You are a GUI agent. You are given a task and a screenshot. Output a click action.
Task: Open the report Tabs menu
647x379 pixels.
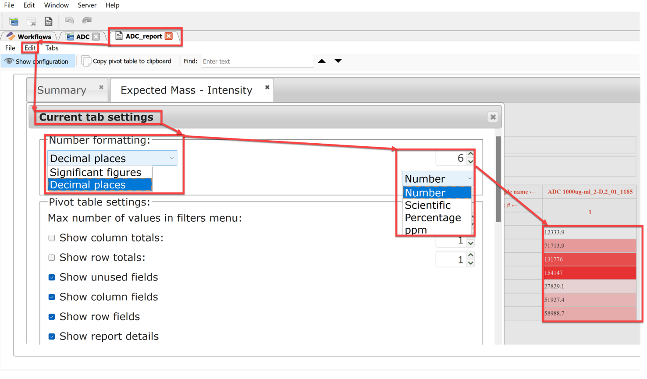52,48
